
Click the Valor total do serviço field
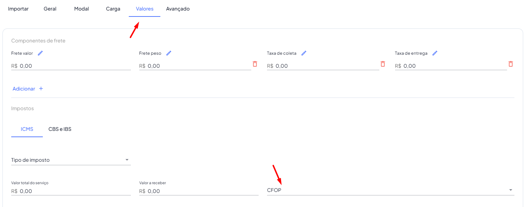pyautogui.click(x=74, y=191)
